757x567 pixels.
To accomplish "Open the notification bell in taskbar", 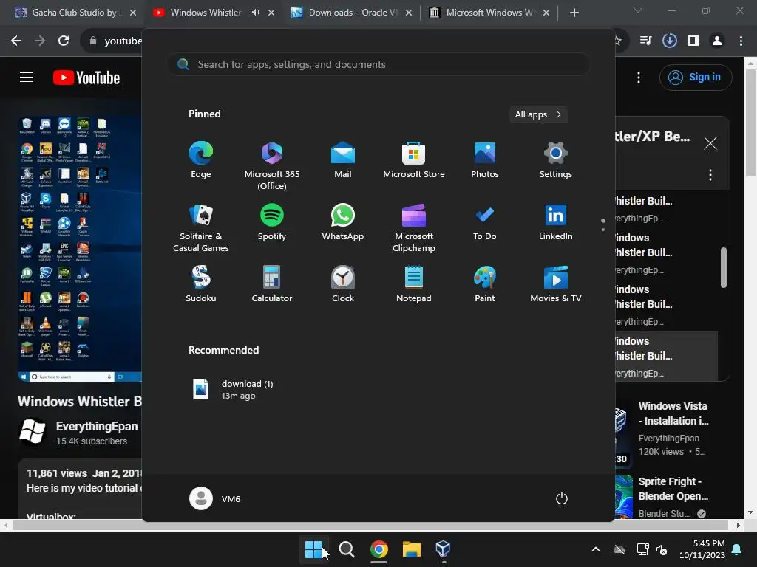I will [x=737, y=549].
